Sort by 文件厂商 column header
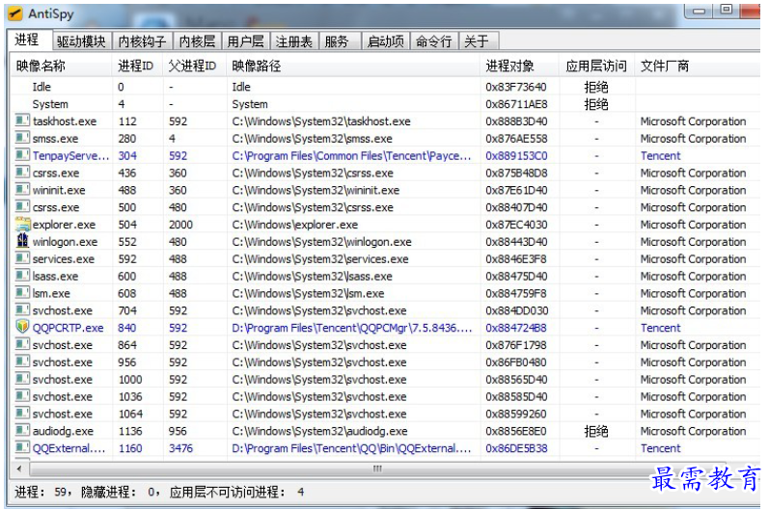The image size is (769, 509). pos(698,66)
